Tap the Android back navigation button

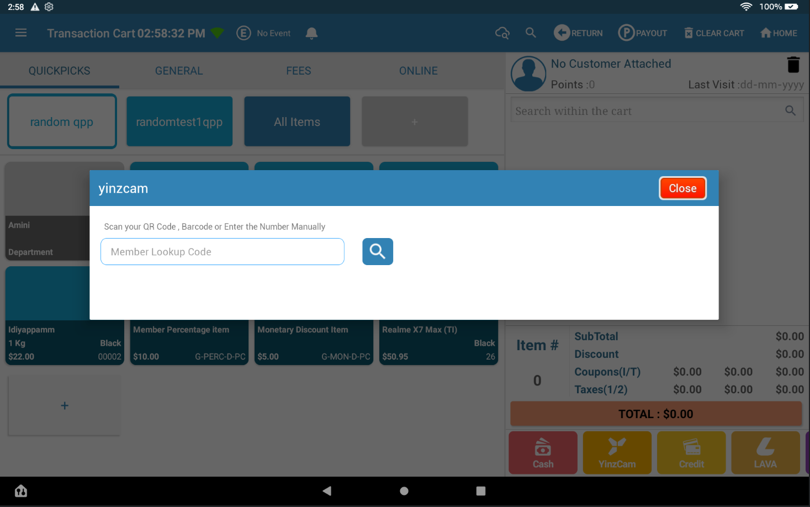click(x=327, y=490)
